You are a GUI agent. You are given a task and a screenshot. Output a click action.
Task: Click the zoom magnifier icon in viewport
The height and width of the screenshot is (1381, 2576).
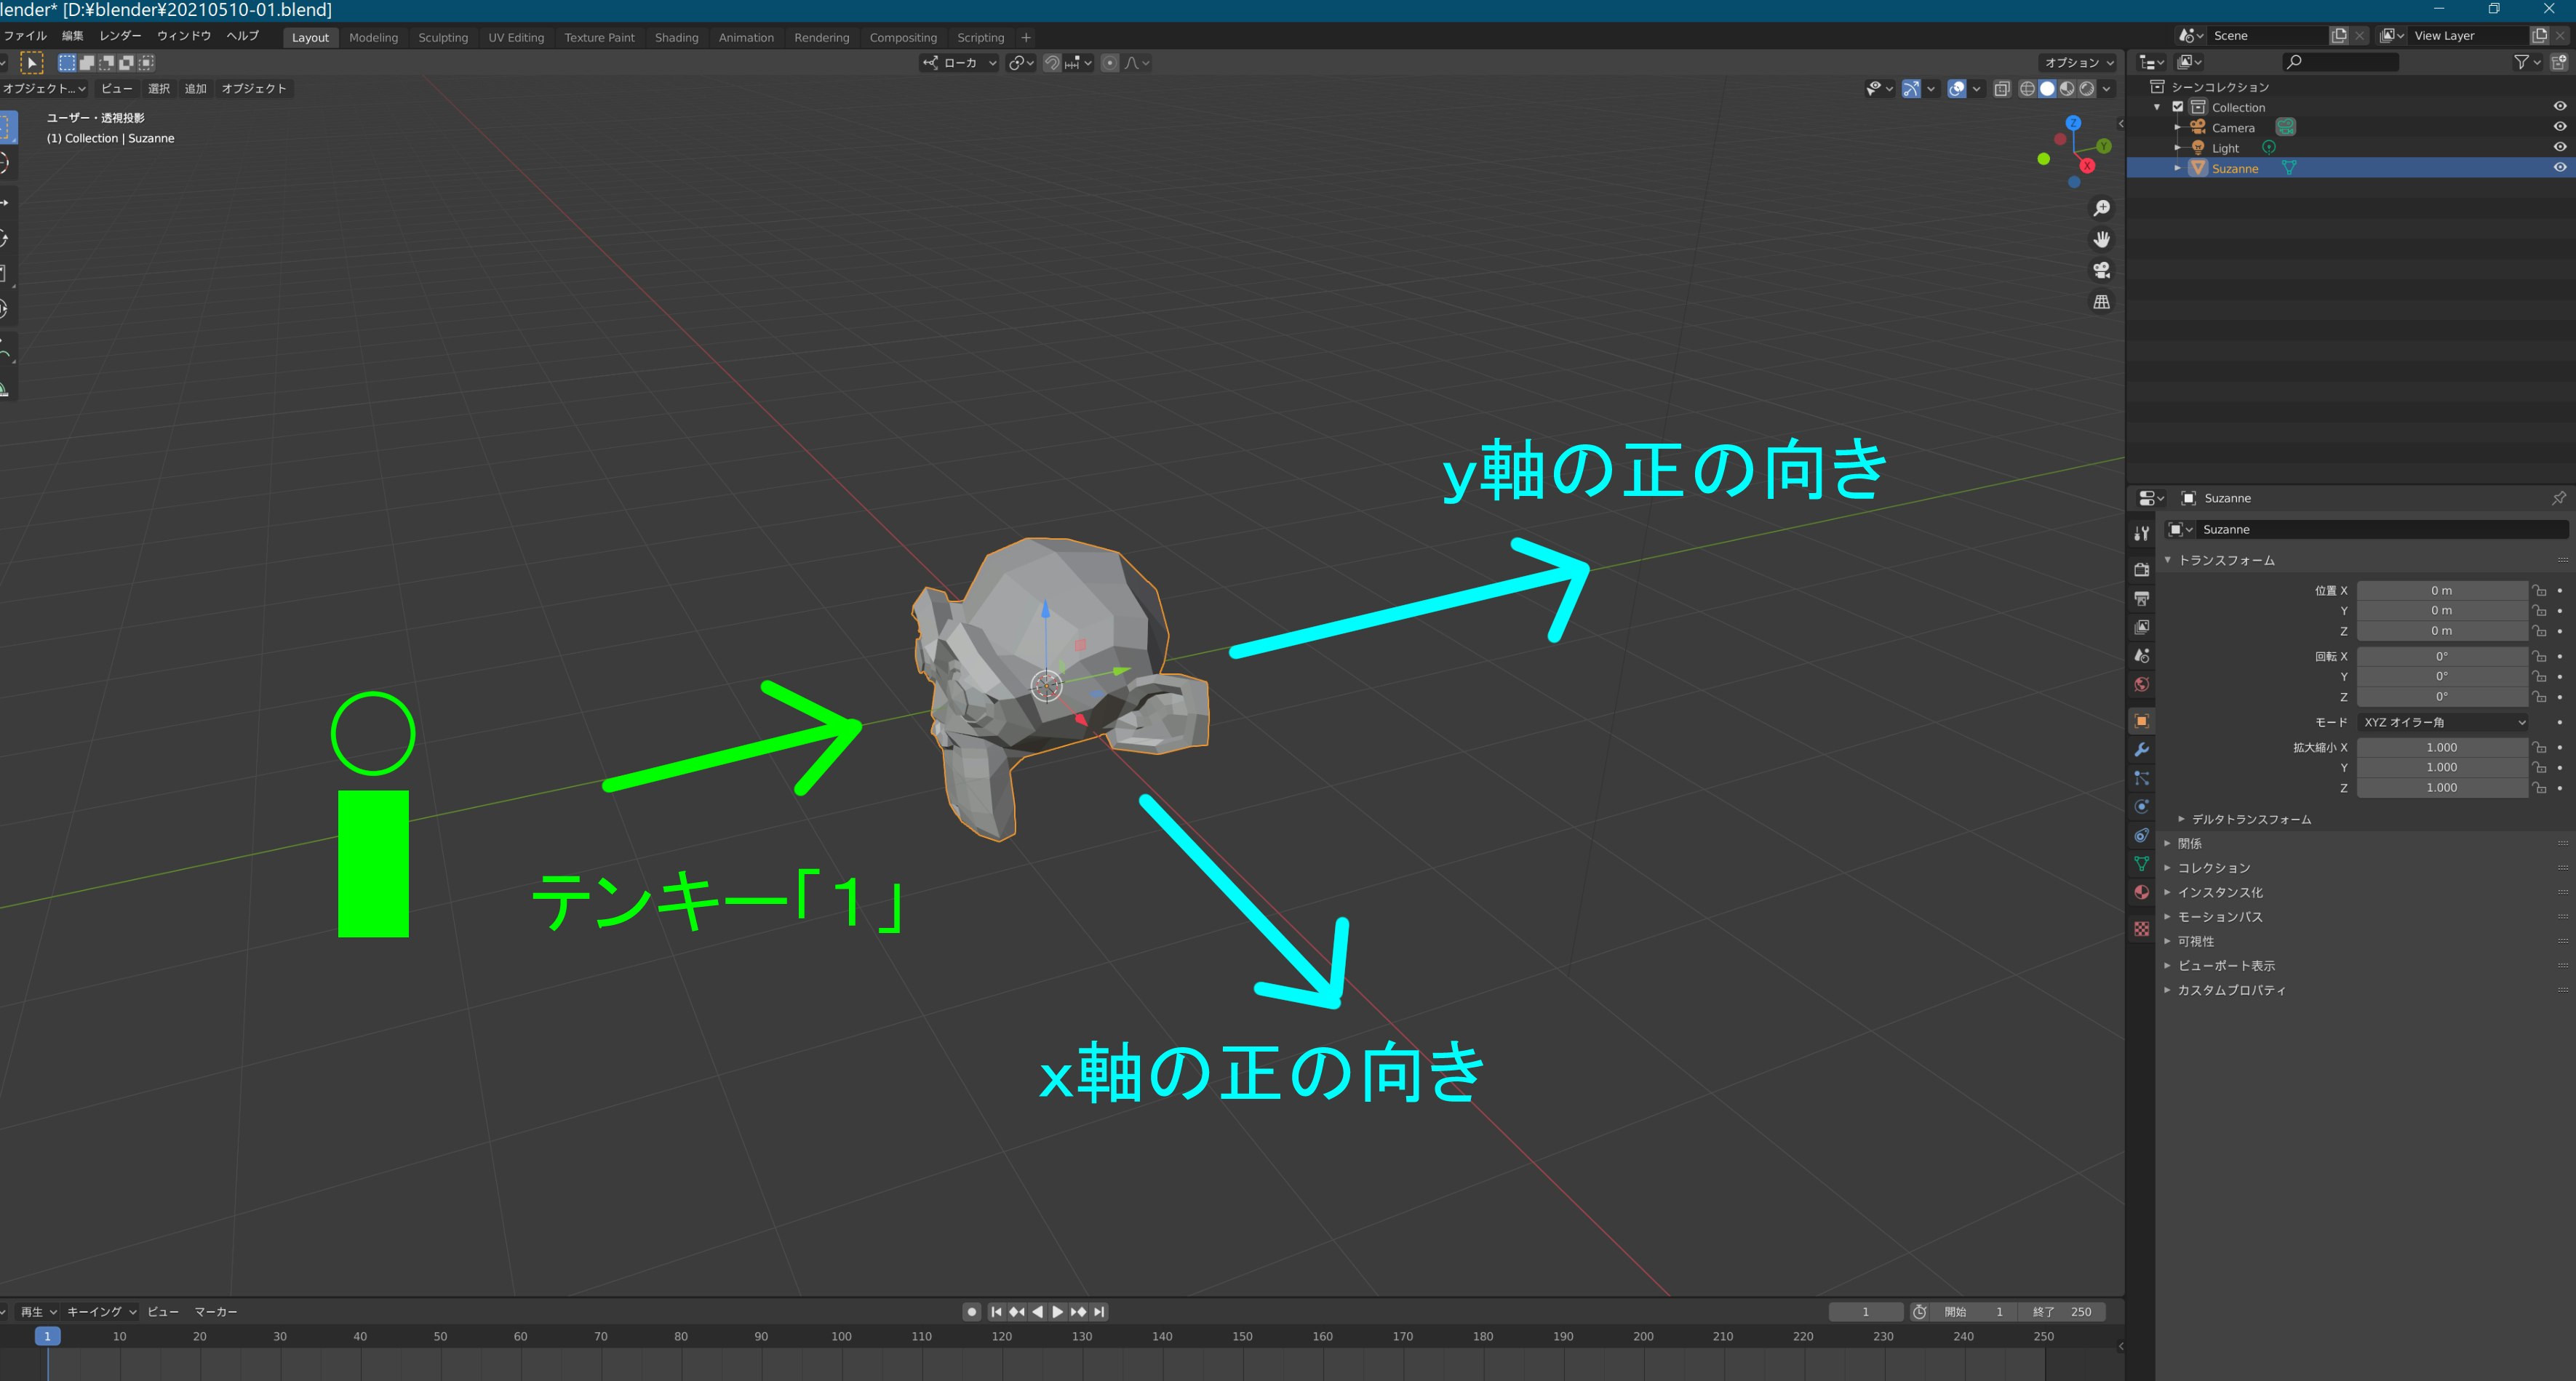click(2101, 208)
